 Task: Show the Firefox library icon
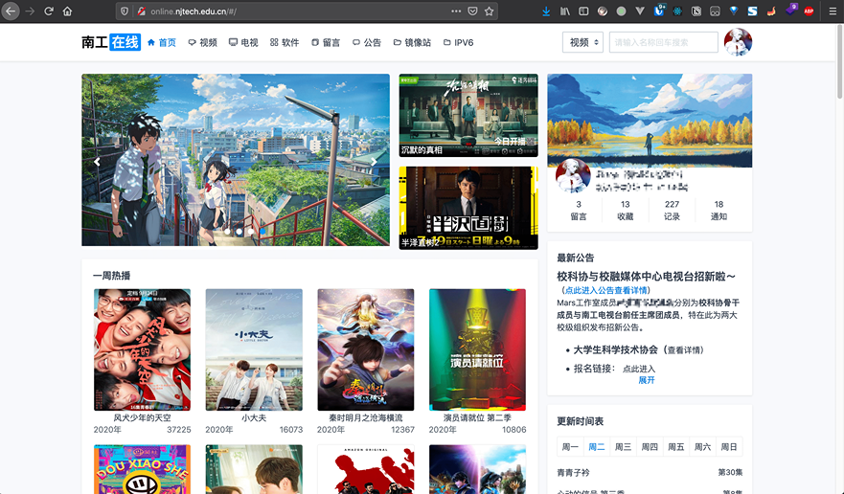(565, 11)
